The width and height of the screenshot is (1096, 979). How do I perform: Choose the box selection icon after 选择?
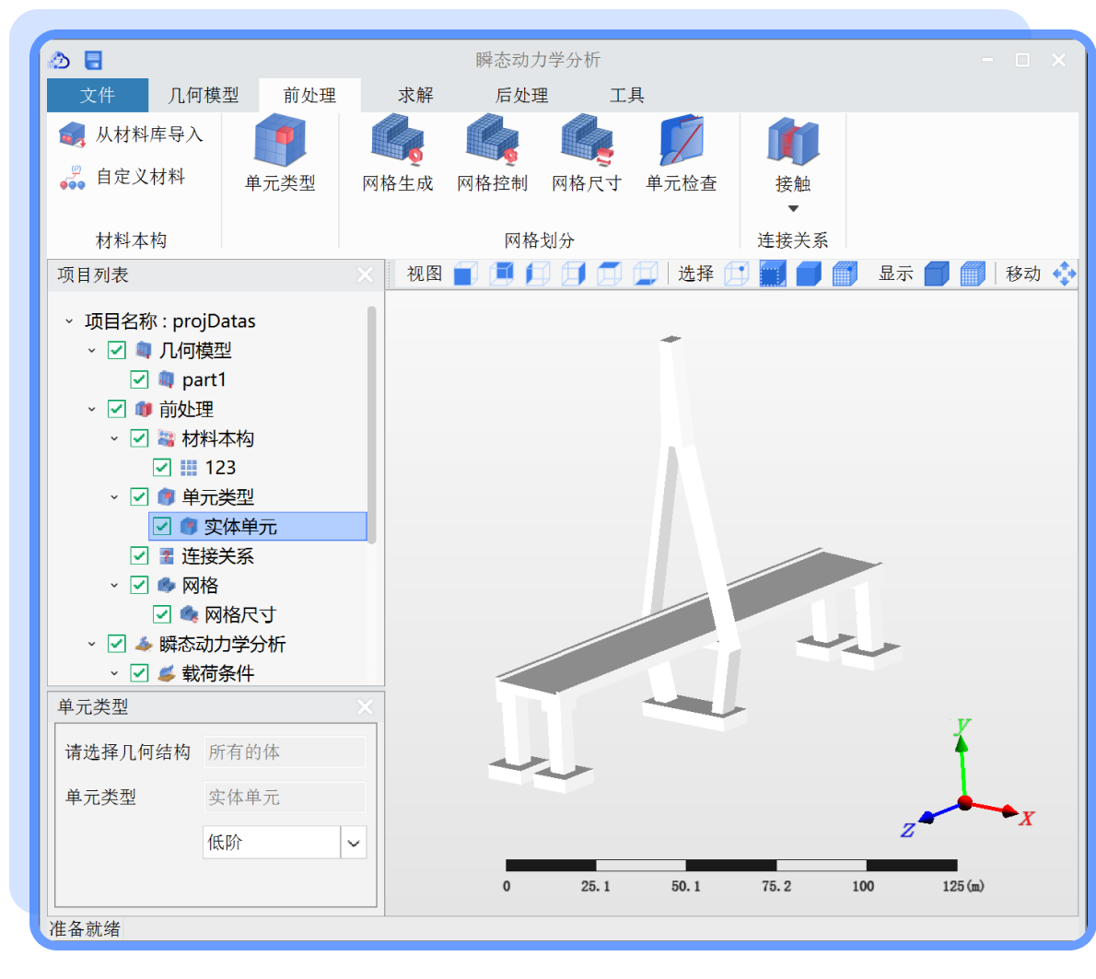[x=773, y=274]
